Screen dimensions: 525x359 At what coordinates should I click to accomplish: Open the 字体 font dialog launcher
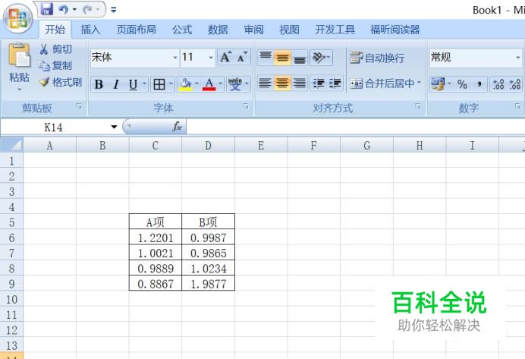246,106
